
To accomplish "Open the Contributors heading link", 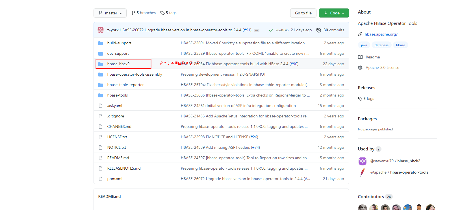I will pos(375,197).
